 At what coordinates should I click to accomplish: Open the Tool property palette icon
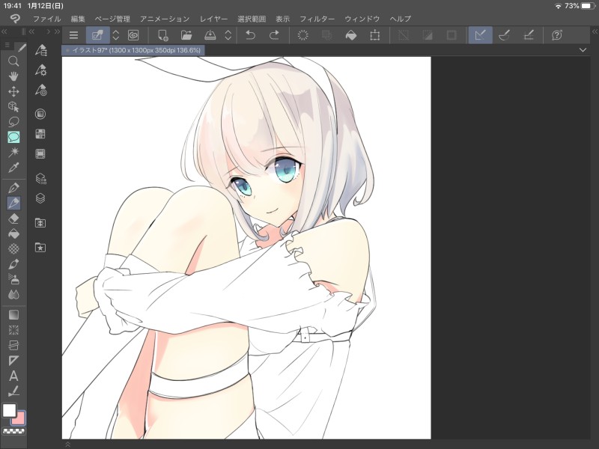point(41,70)
